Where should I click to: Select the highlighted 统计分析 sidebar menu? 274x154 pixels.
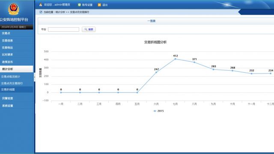(17, 69)
